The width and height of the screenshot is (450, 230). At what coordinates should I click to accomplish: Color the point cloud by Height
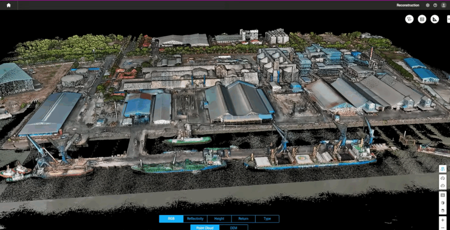coord(219,219)
